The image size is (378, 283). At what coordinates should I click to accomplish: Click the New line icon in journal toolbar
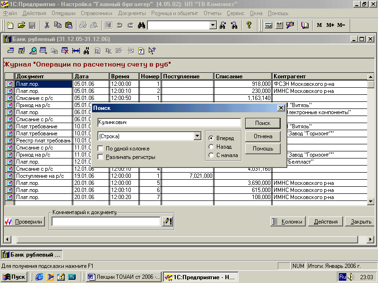(10, 50)
